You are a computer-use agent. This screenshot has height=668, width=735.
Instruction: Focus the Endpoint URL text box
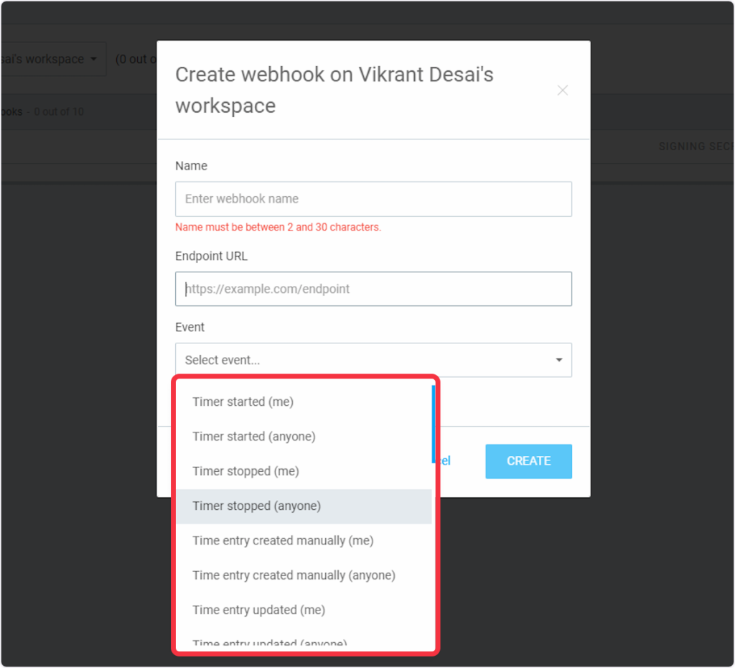tap(373, 289)
